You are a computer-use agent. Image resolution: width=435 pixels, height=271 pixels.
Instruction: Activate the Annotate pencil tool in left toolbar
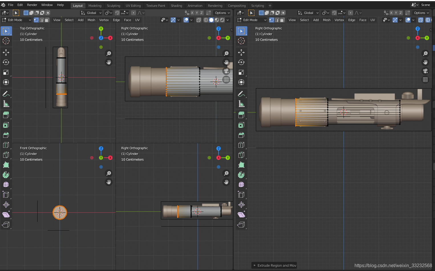click(6, 94)
